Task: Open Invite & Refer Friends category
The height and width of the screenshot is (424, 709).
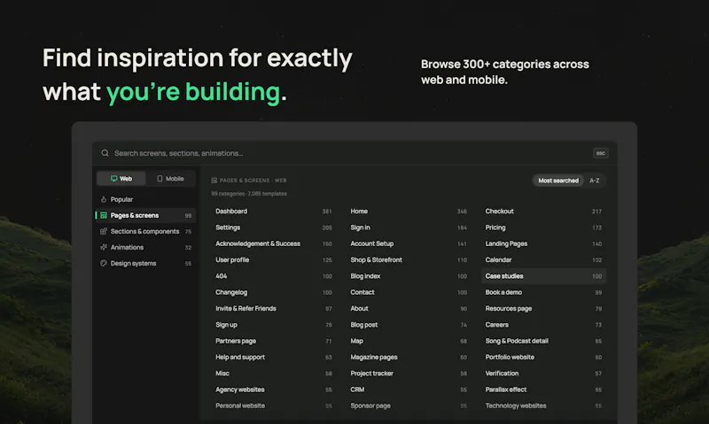Action: (274, 309)
